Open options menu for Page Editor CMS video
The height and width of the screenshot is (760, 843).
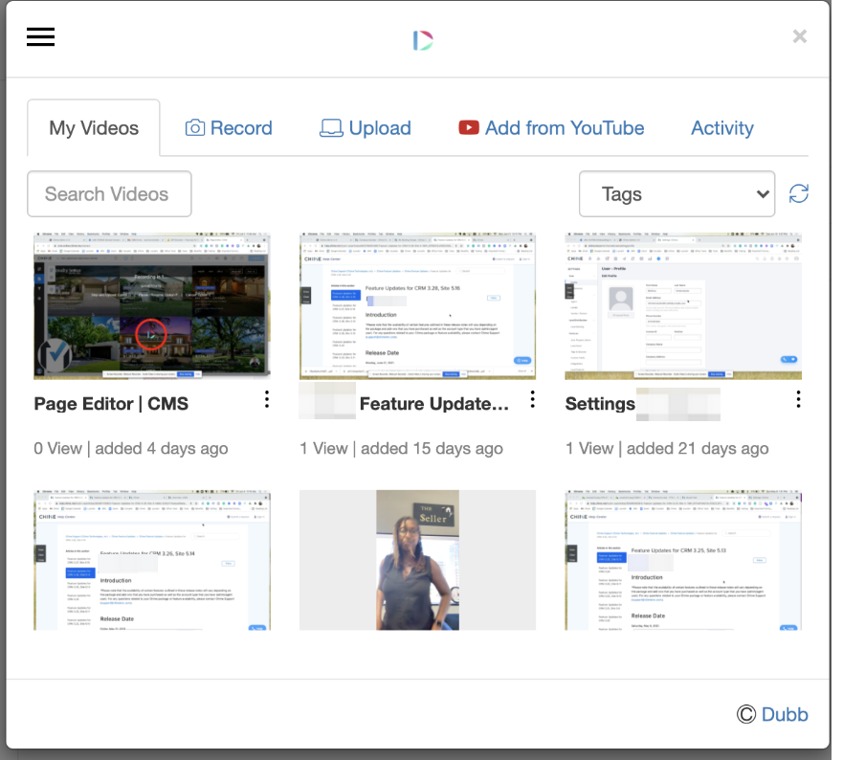(x=267, y=399)
